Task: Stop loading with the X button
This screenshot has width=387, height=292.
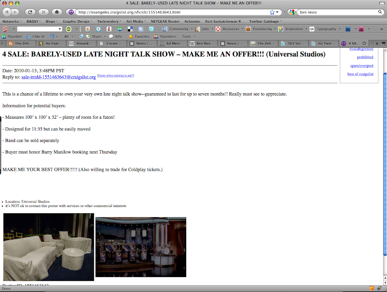Action: 44,12
